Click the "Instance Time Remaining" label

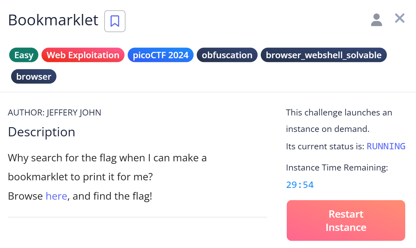click(337, 168)
